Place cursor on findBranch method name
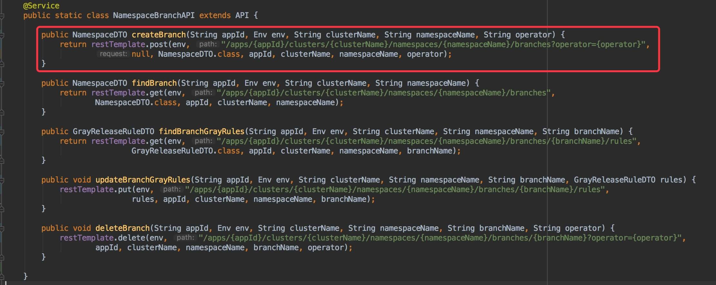 point(154,83)
